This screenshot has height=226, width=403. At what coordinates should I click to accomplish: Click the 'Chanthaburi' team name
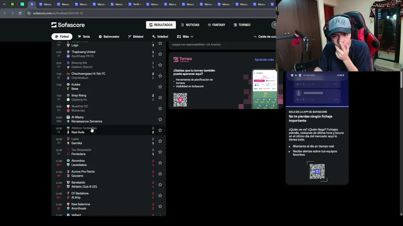80,78
